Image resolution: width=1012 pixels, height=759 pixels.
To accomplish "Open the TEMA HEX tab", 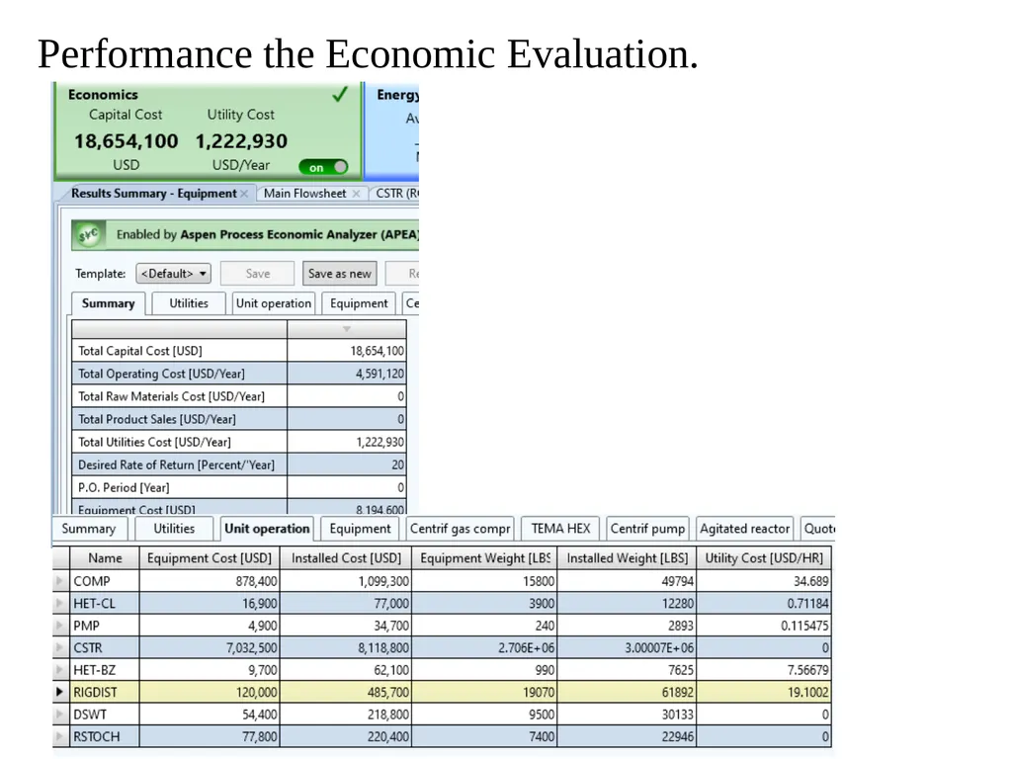I will pos(560,529).
